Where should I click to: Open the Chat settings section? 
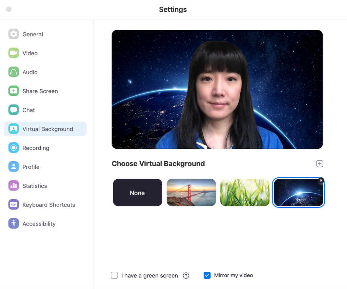(28, 110)
